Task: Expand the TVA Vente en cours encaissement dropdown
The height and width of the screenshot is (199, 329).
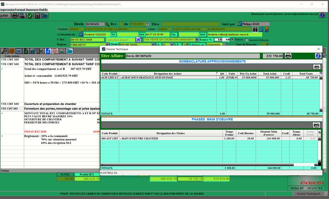Action: 197,40
